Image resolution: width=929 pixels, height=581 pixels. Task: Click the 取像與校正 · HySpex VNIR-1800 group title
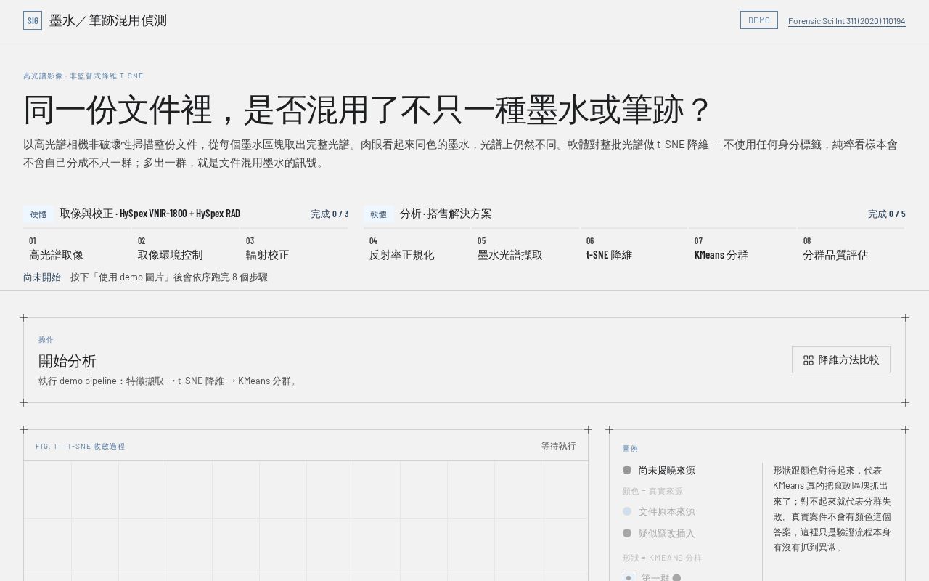[x=150, y=214]
